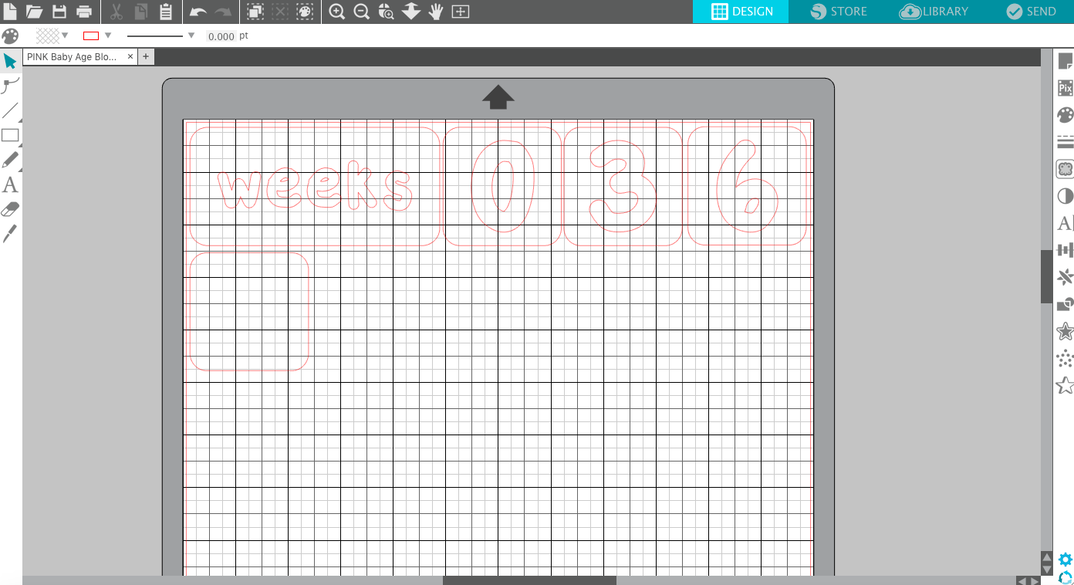Open the Text Style panel
The width and height of the screenshot is (1074, 585).
(1066, 223)
